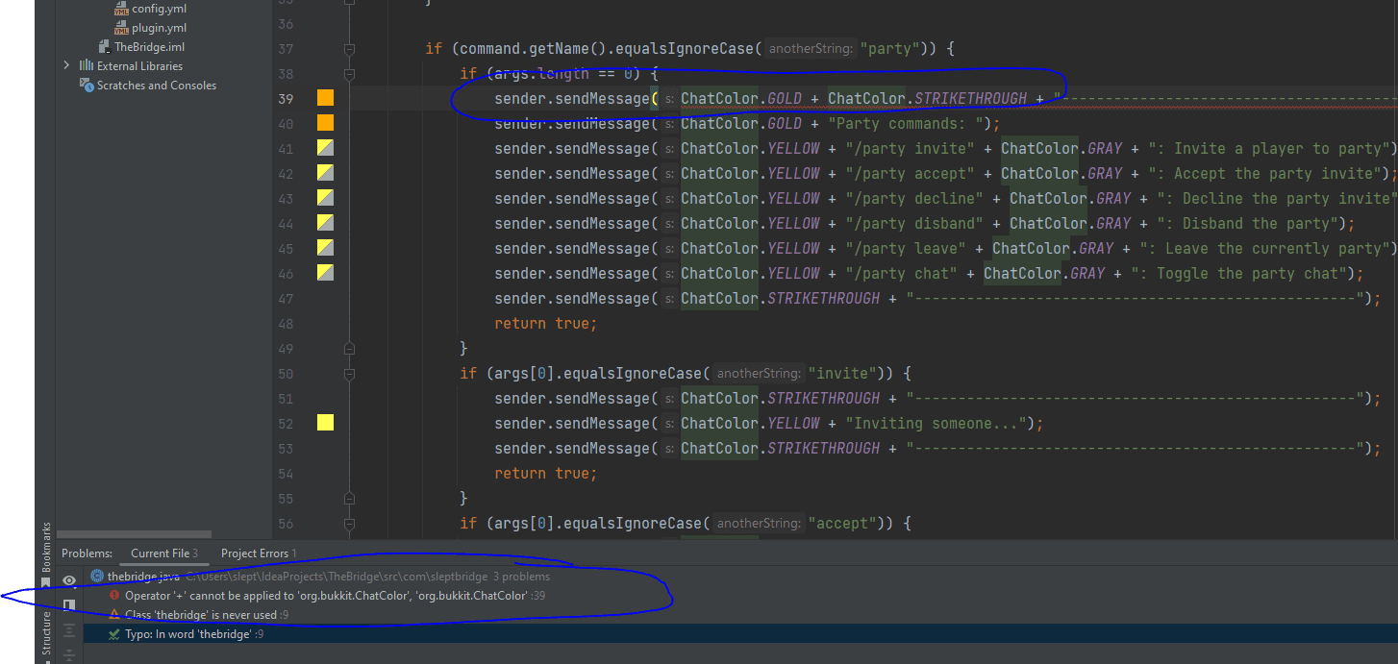
Task: Collapse the fold marker at line 50
Action: 350,374
